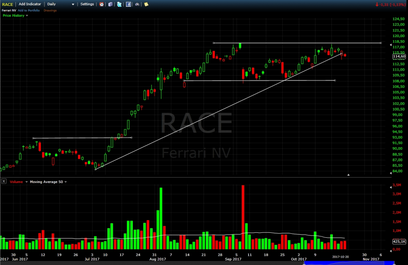The image size is (408, 265).
Task: Expand Moving Average 50 options
Action: (x=66, y=182)
